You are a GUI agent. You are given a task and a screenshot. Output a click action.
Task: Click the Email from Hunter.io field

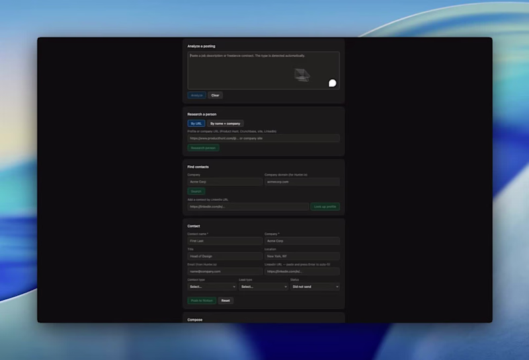coord(225,271)
